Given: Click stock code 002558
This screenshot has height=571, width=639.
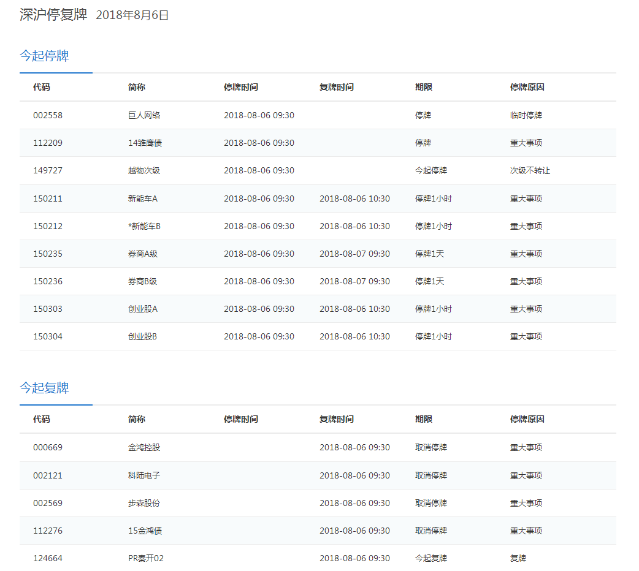Looking at the screenshot, I should pos(48,115).
